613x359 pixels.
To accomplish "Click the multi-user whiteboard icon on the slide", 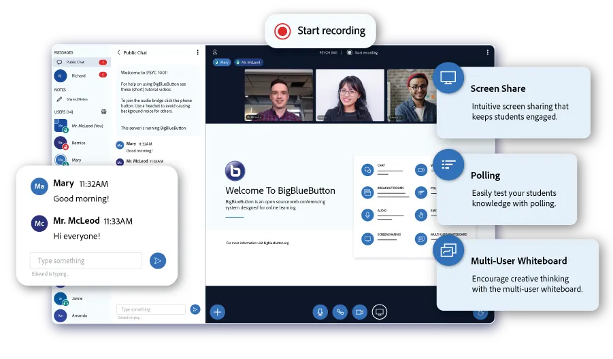I will tap(421, 239).
